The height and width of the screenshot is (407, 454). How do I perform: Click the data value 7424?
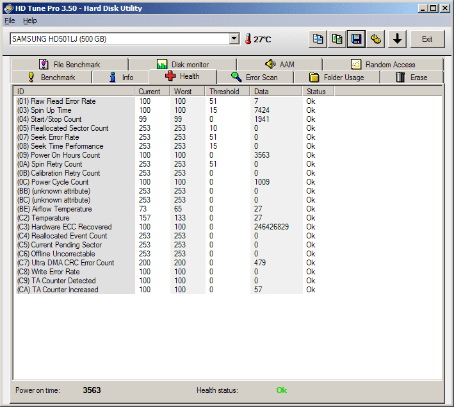click(x=262, y=110)
